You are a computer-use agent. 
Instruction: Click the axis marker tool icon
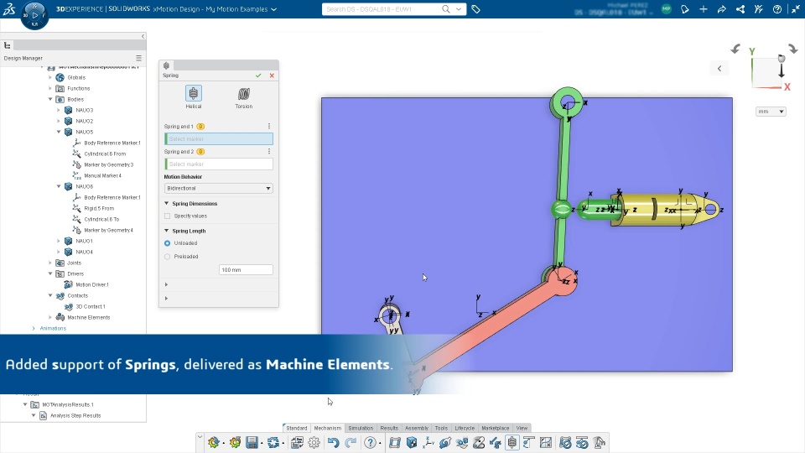(428, 442)
